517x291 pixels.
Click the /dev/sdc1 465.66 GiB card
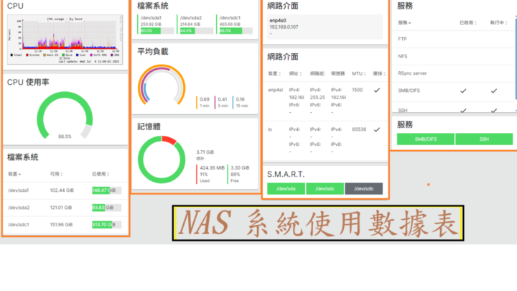click(235, 24)
